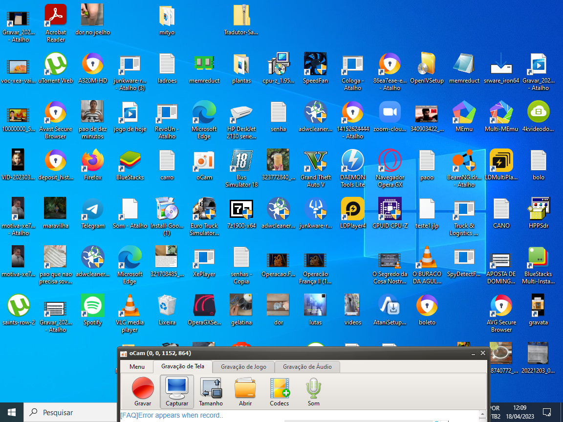The height and width of the screenshot is (422, 563).
Task: Select the Bus Simulator 18 shortcut
Action: click(241, 169)
